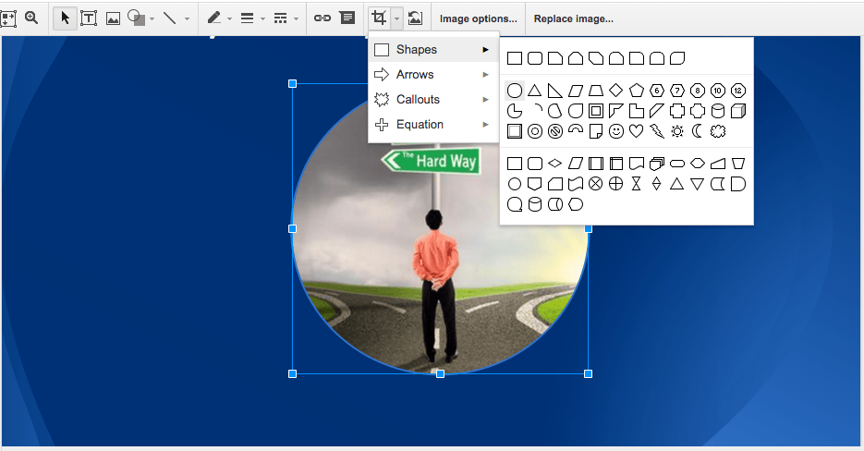Click the Crop image tool

point(379,18)
